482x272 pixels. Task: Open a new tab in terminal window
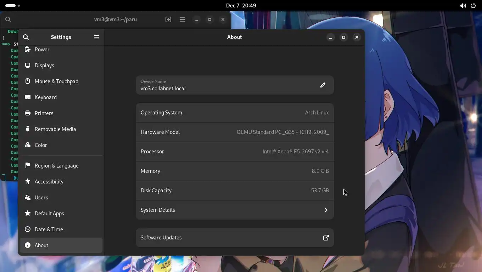point(168,20)
